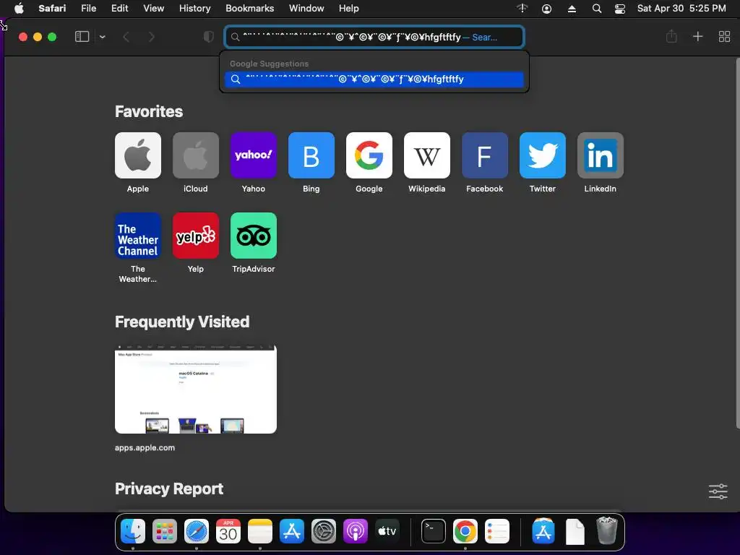The width and height of the screenshot is (740, 555).
Task: Open the Bing favorite
Action: (311, 155)
